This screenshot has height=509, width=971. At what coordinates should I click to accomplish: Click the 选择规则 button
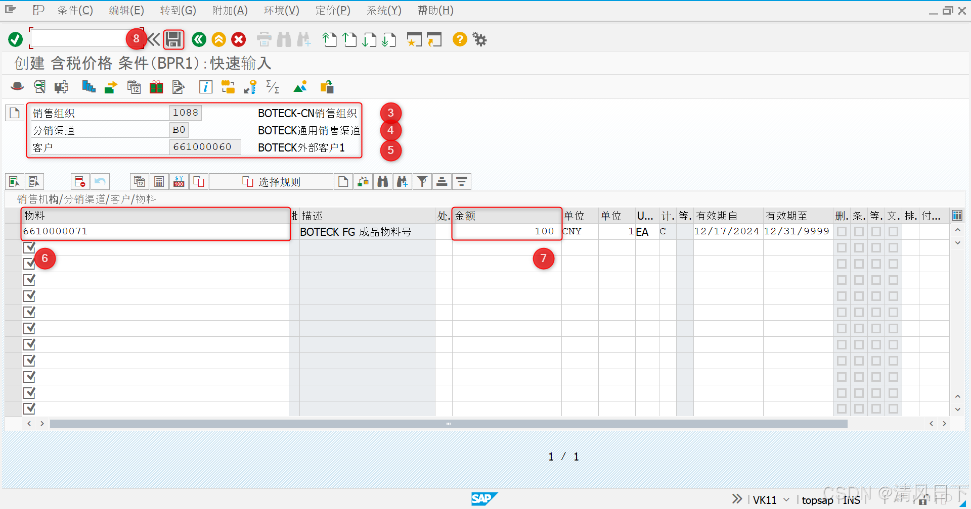coord(271,181)
